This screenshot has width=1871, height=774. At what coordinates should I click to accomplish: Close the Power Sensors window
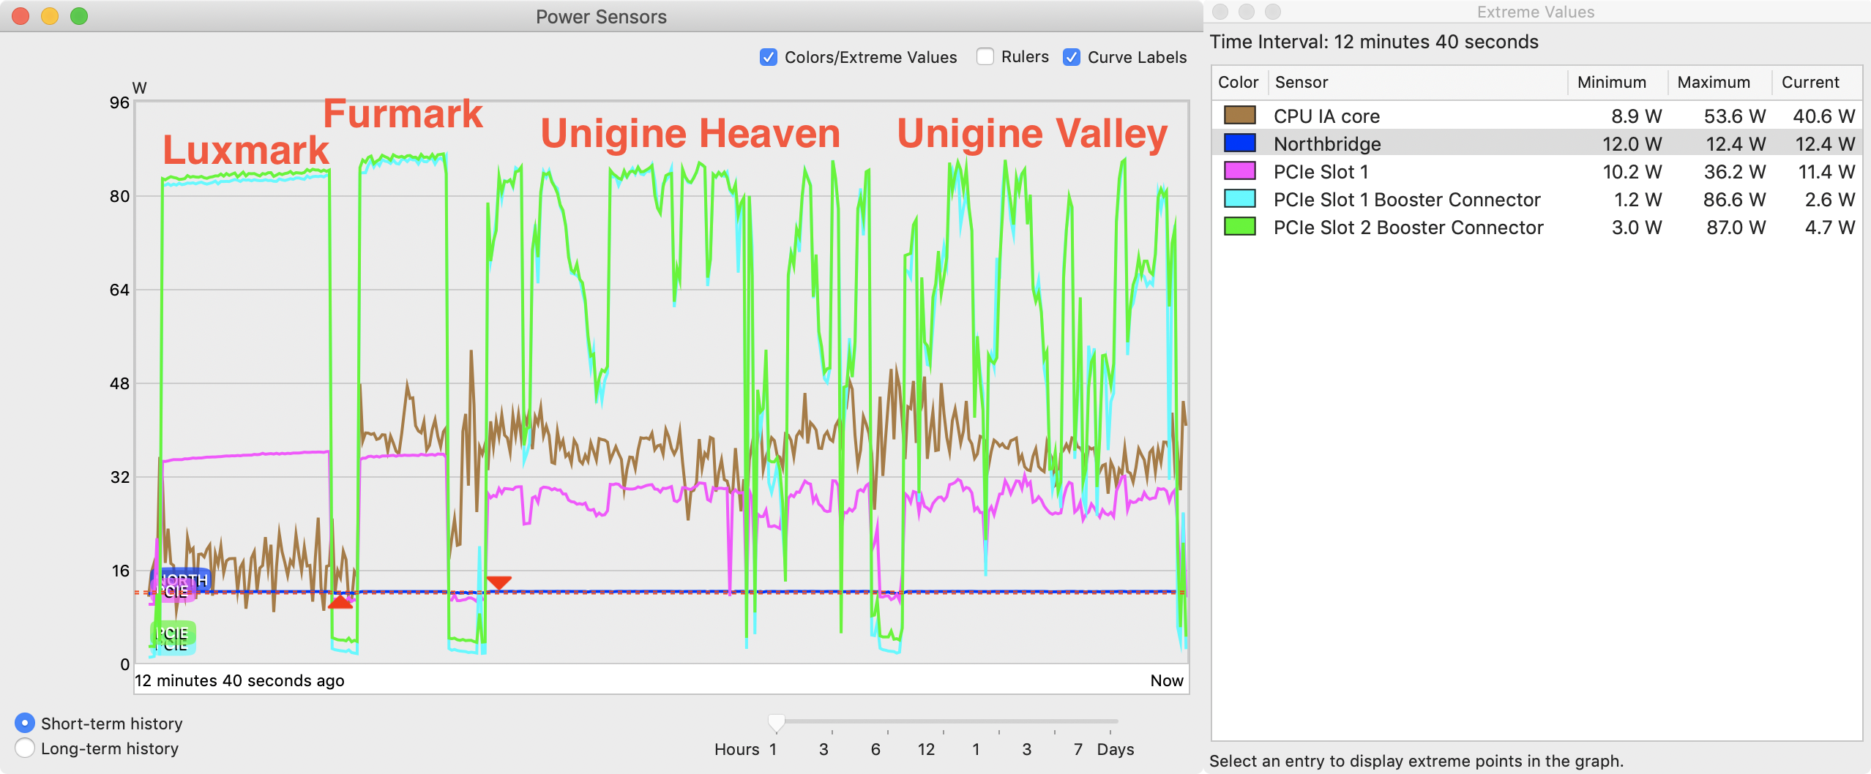[x=20, y=16]
